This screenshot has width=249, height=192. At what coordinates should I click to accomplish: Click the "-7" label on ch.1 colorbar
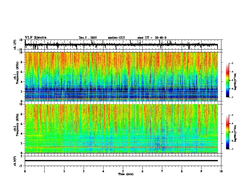pyautogui.click(x=232, y=98)
